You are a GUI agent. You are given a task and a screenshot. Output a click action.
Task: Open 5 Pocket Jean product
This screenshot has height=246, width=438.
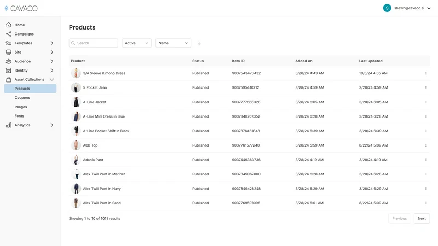pyautogui.click(x=95, y=87)
